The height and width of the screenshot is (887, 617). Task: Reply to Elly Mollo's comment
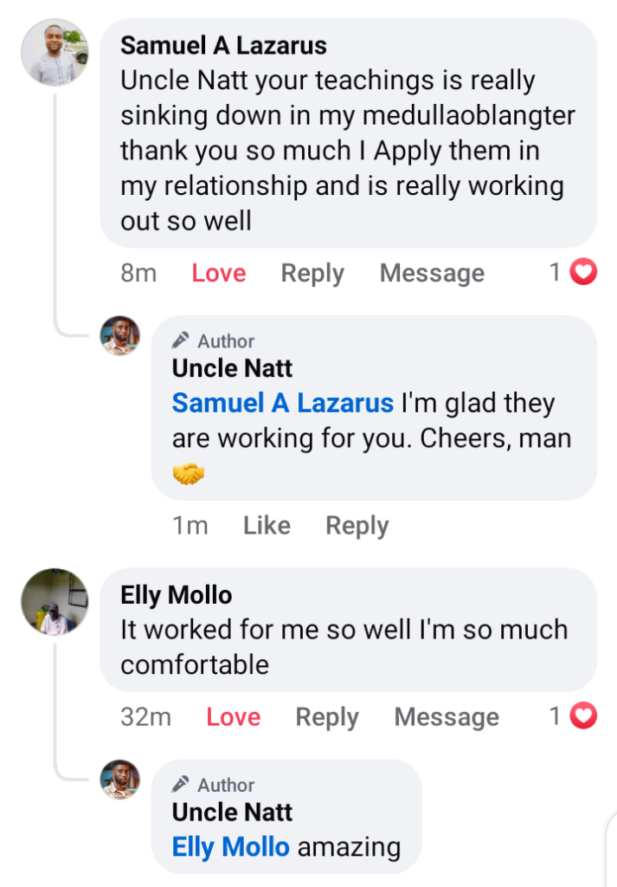(327, 717)
